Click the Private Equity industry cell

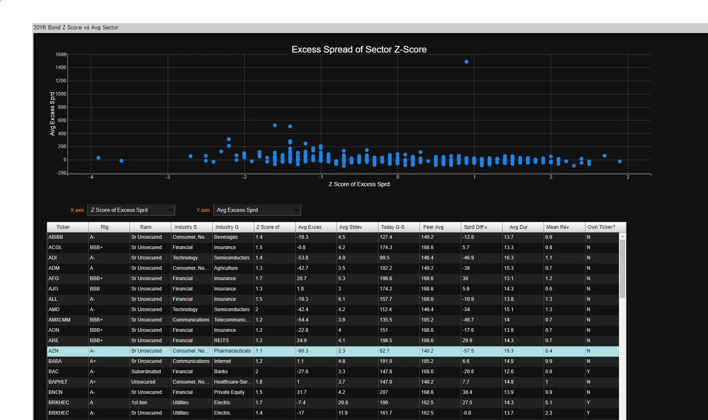pyautogui.click(x=233, y=392)
